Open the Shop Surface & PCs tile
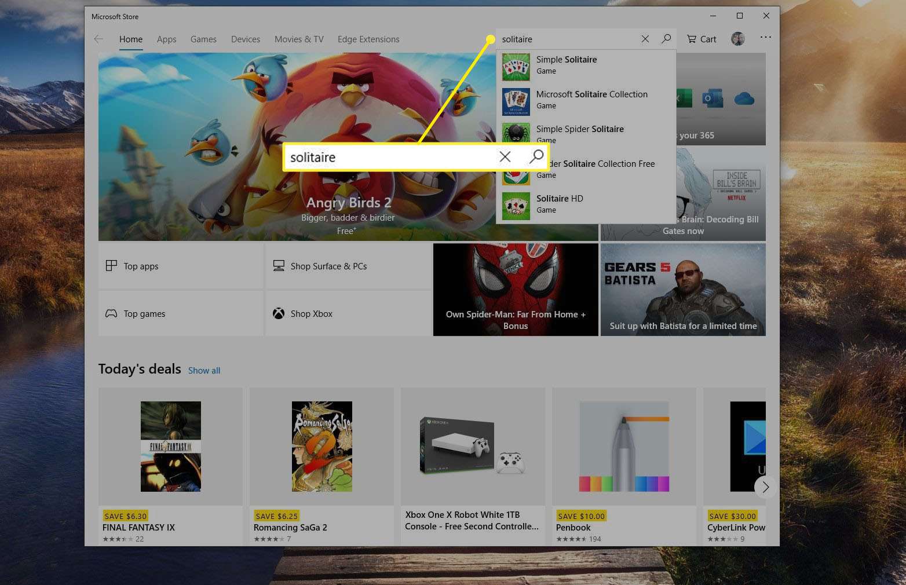Image resolution: width=906 pixels, height=585 pixels. (x=348, y=266)
